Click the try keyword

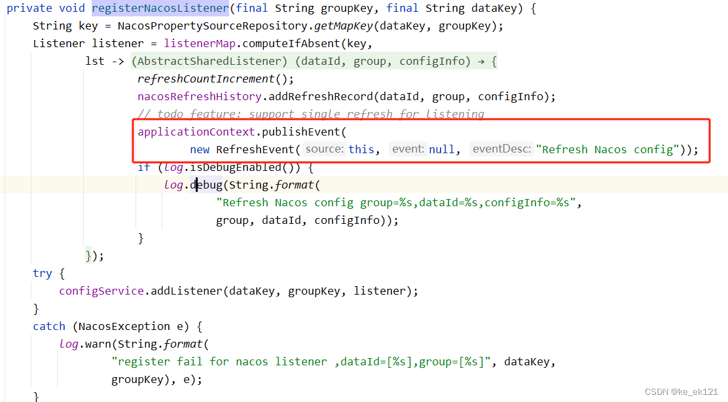click(x=43, y=274)
